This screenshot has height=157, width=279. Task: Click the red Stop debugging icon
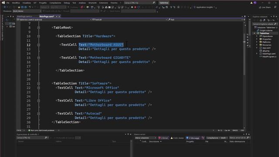(x=135, y=7)
